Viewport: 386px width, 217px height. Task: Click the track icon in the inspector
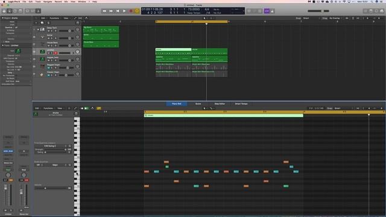[x=18, y=51]
